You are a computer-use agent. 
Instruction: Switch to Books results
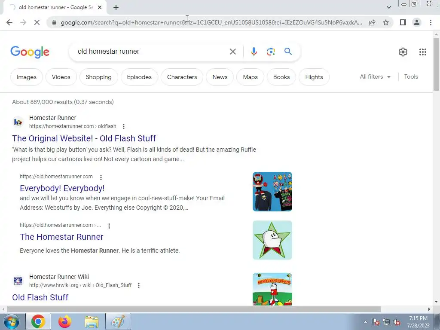[x=281, y=77]
